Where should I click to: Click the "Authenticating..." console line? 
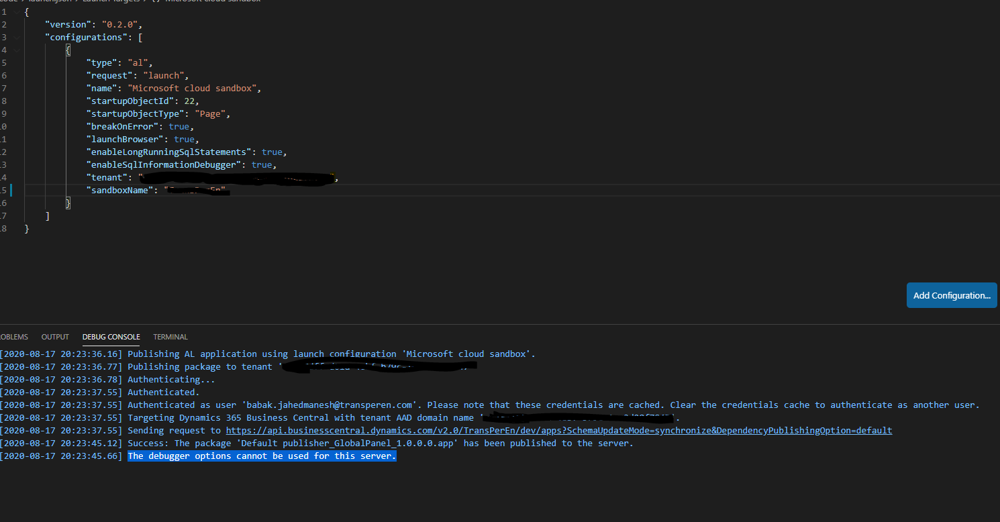tap(171, 380)
